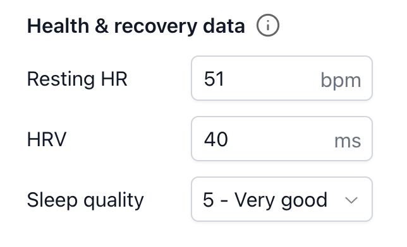Expand sleep quality rating options

pyautogui.click(x=282, y=199)
